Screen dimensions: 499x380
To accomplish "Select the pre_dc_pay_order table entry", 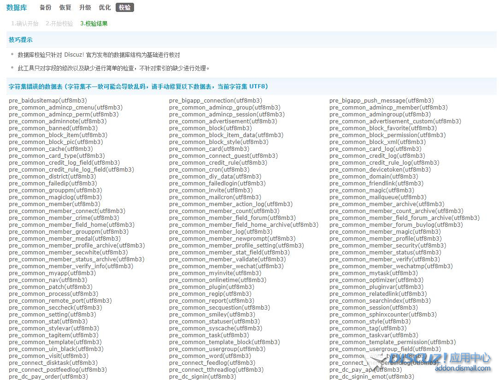I will 48,377.
